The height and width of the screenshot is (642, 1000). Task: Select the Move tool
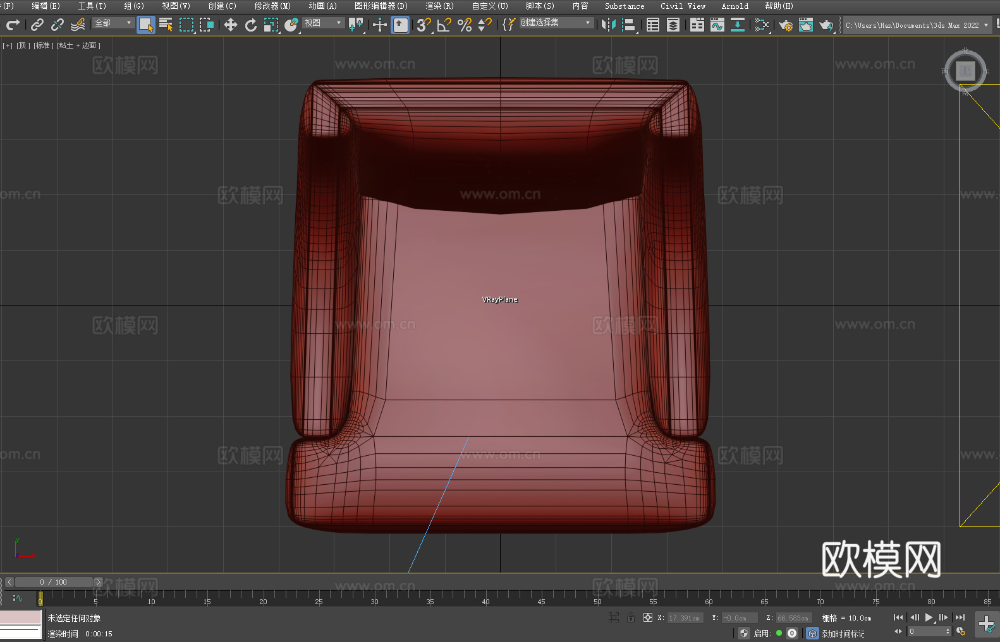[231, 25]
